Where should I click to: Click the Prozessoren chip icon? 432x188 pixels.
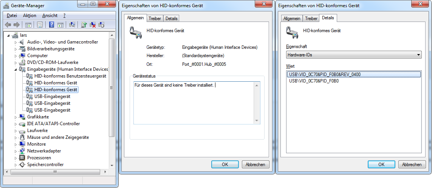[22, 158]
